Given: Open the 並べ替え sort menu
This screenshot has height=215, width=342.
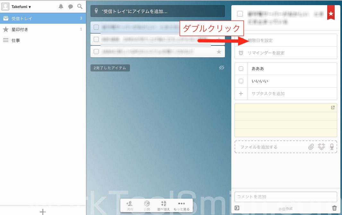Looking at the screenshot, I should [x=164, y=206].
